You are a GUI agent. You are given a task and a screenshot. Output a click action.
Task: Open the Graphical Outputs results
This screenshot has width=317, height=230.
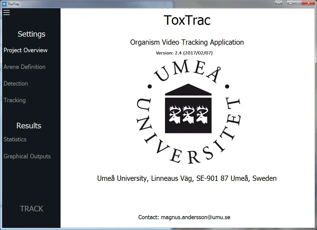27,156
